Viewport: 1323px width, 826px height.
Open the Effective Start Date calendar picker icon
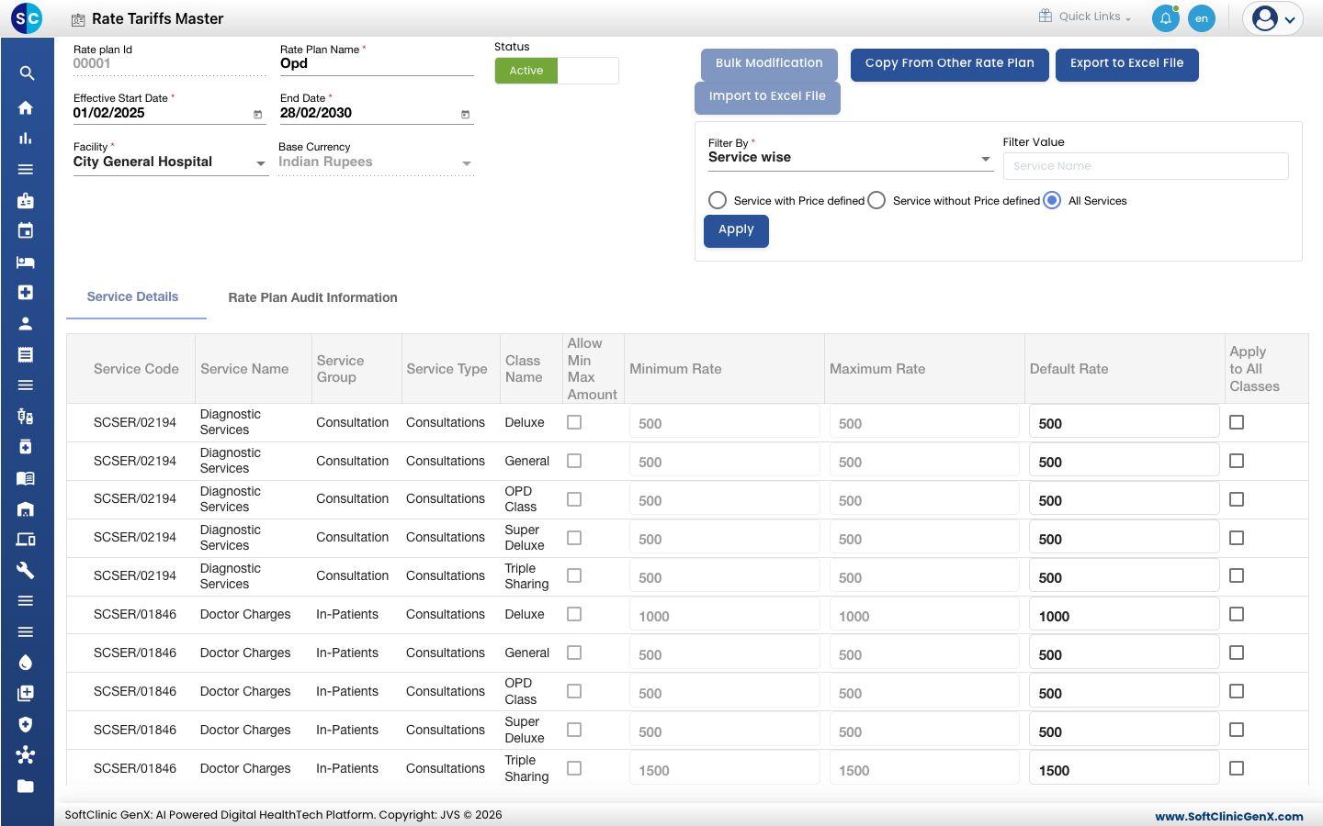click(258, 115)
